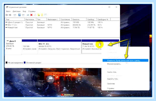Sort by the Емкость column header

[x=79, y=19]
